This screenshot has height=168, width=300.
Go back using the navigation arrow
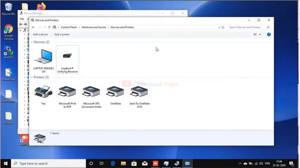pyautogui.click(x=33, y=27)
